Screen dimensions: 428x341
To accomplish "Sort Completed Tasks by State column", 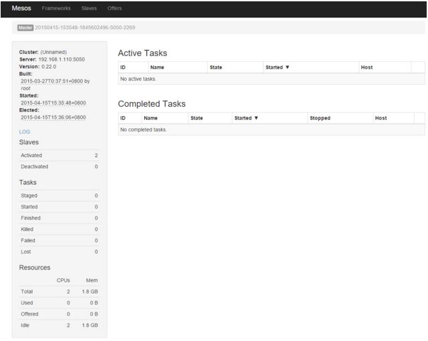I will 196,118.
